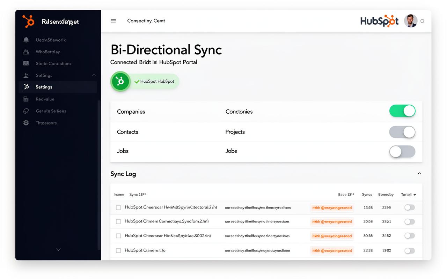Open the Tortell column dropdown
The image size is (447, 279).
(x=409, y=195)
